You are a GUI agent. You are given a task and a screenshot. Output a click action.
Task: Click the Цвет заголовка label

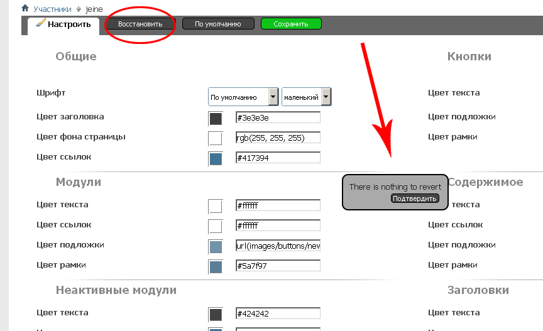[70, 117]
